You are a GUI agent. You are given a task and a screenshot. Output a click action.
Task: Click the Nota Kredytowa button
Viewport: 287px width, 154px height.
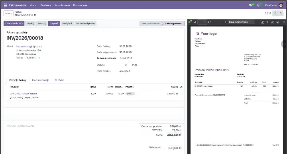tap(85, 23)
